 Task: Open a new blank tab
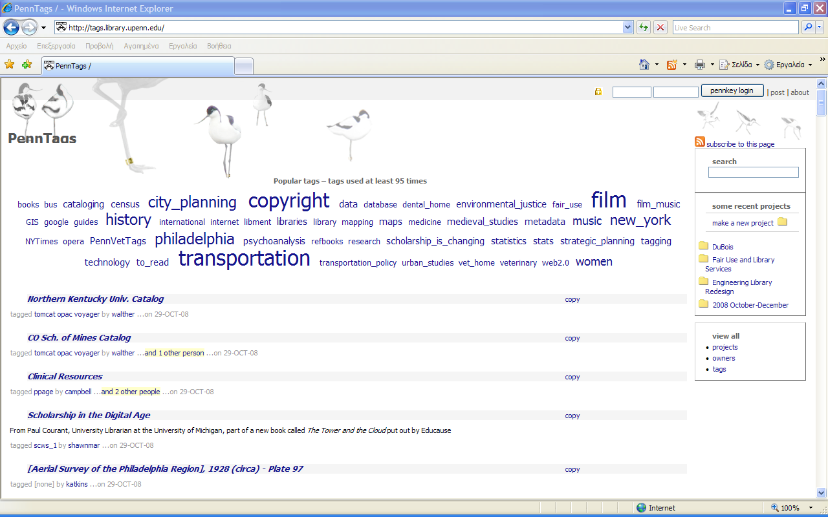click(244, 66)
